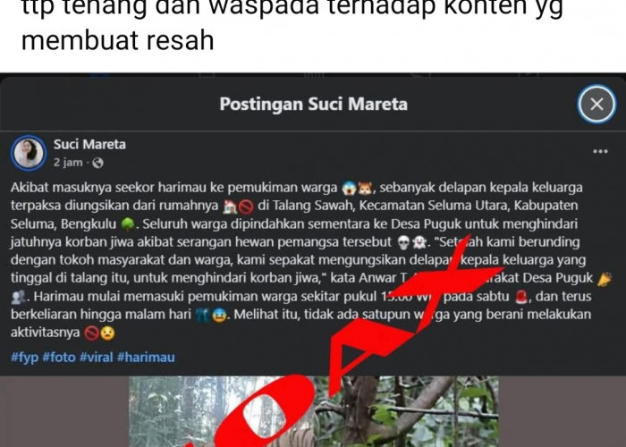Click the globe public-audience icon
The height and width of the screenshot is (447, 626).
pos(97,163)
